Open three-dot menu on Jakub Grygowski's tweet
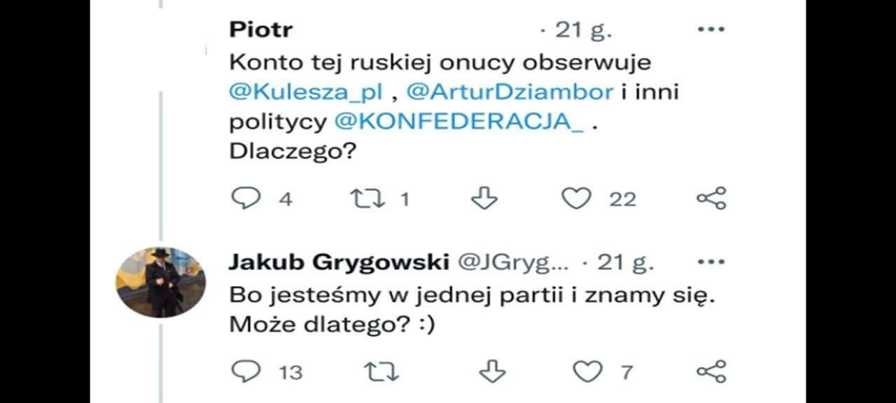This screenshot has width=896, height=403. pyautogui.click(x=711, y=262)
